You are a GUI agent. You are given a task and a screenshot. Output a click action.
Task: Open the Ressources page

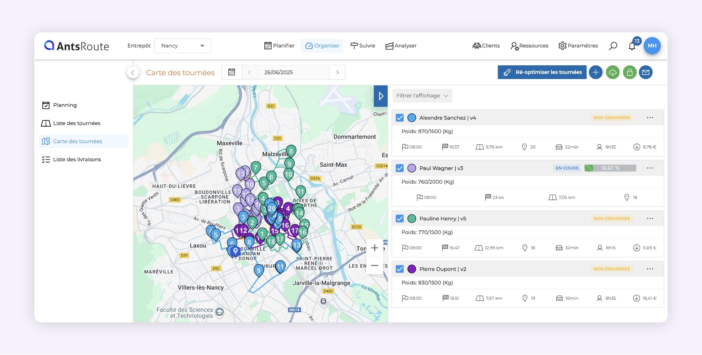pos(529,45)
